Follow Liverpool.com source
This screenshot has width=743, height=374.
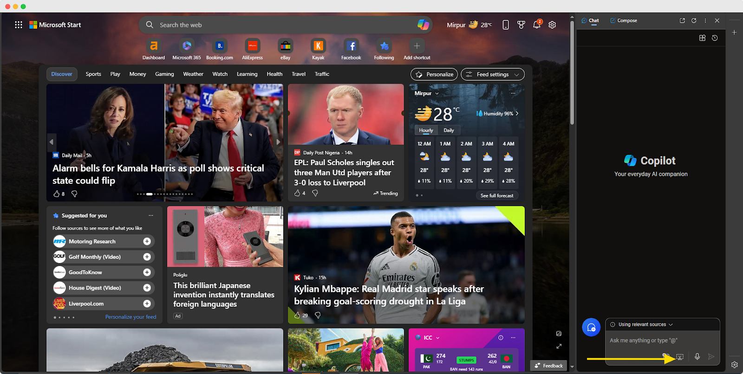pos(147,303)
